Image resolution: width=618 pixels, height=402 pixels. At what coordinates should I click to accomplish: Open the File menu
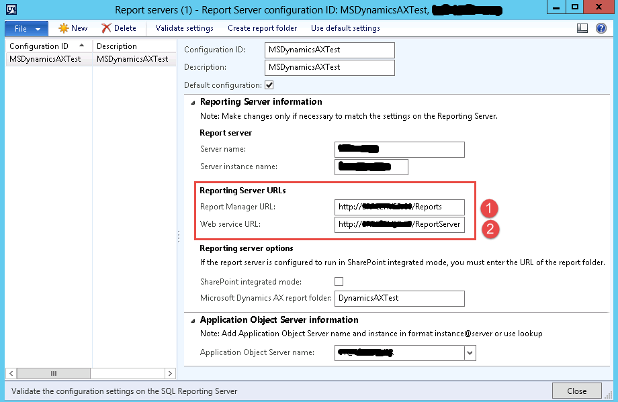26,28
